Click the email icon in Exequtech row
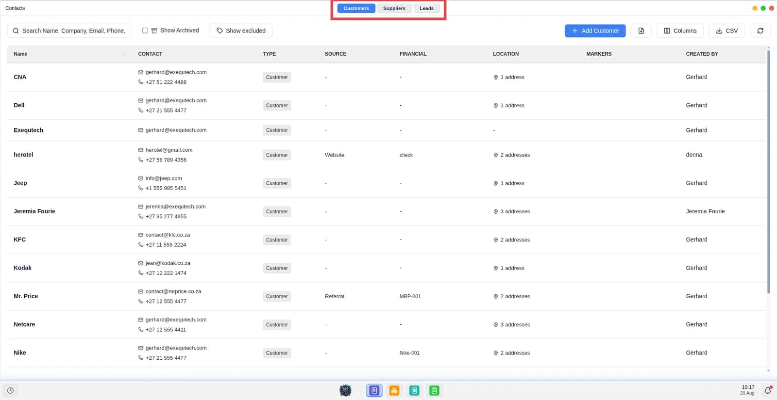 click(x=141, y=130)
